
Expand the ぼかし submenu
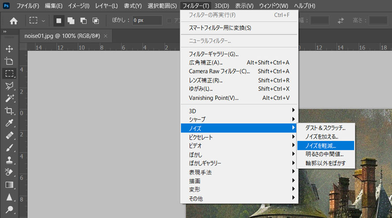click(239, 155)
